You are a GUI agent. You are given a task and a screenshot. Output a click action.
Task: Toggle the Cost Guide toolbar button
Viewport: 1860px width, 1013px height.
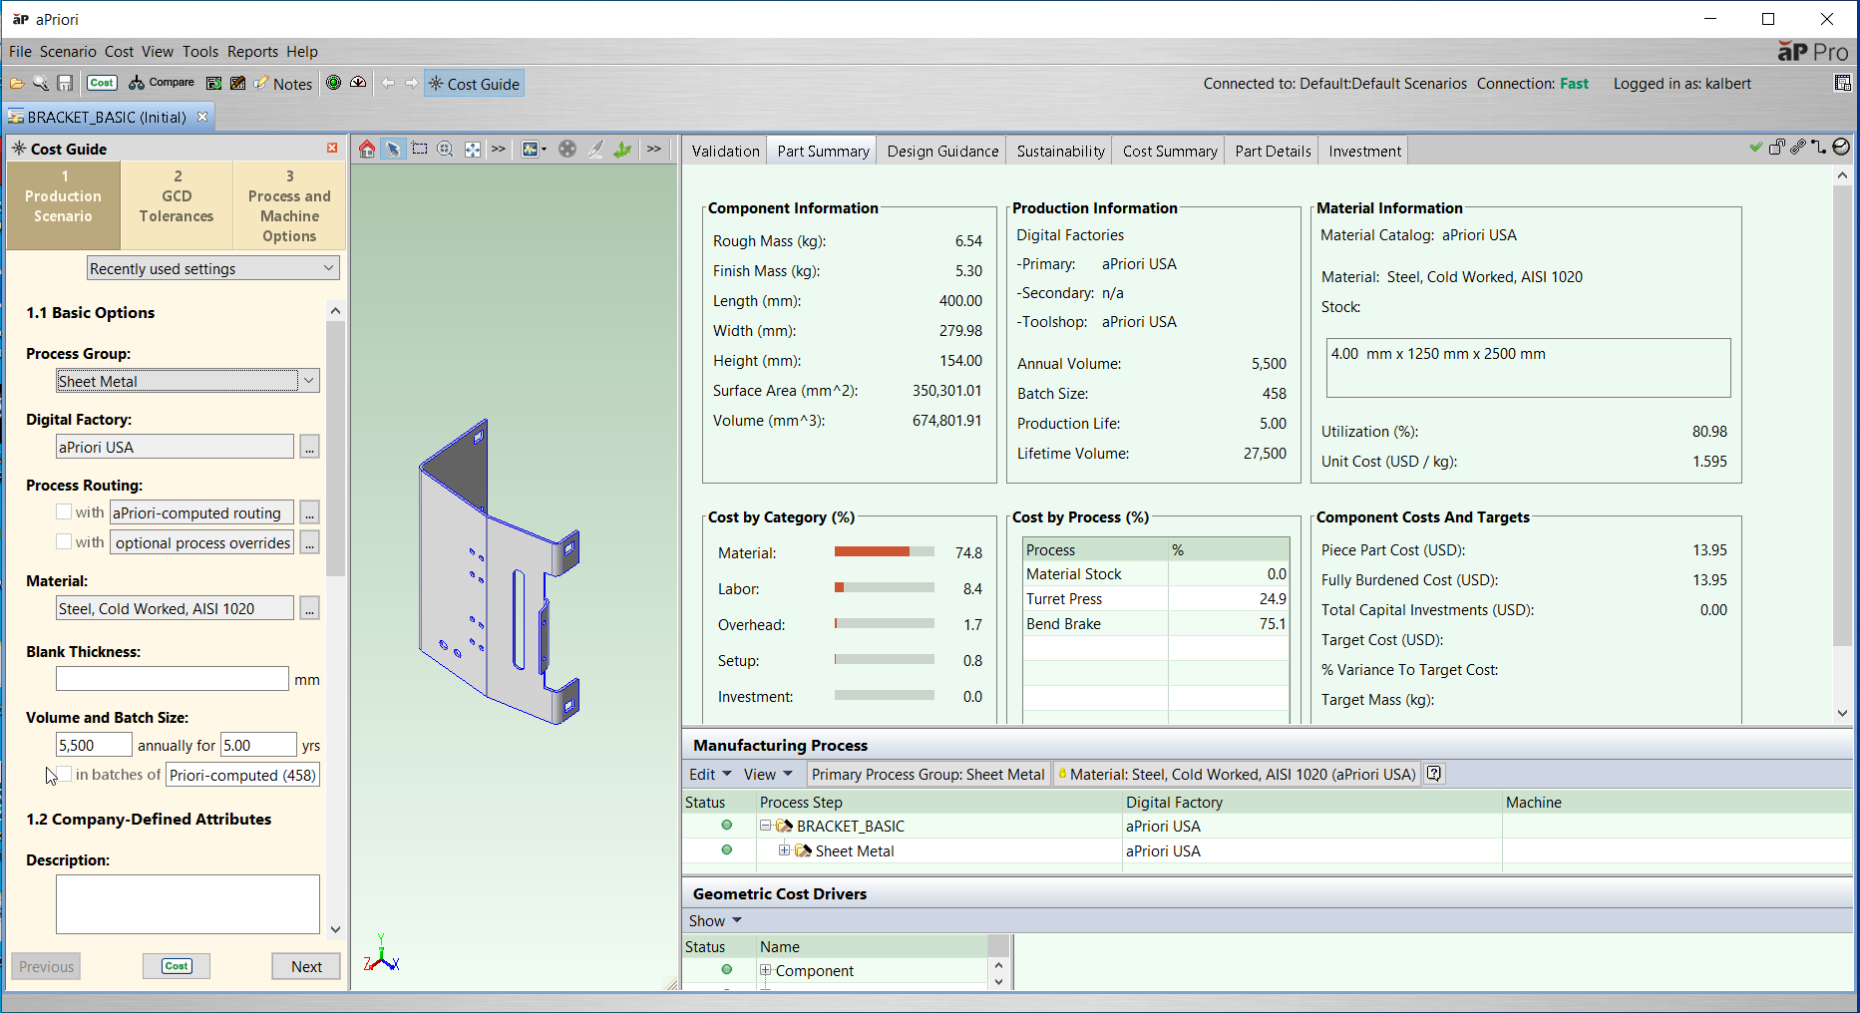point(475,84)
